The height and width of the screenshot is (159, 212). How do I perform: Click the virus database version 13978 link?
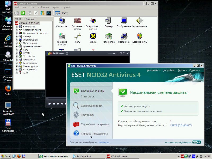[x=181, y=125]
